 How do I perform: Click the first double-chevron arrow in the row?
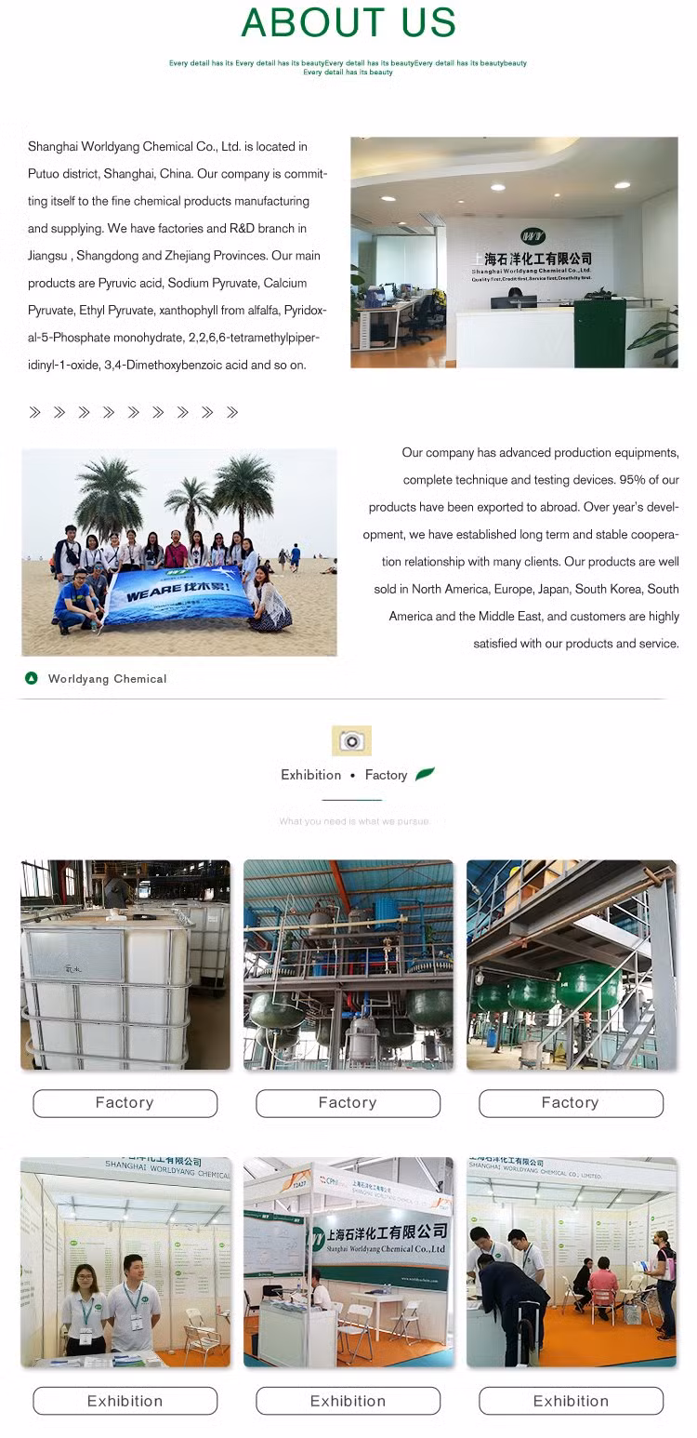(x=35, y=412)
